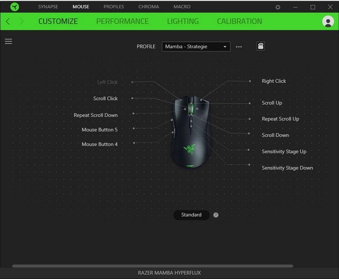Open the hamburger sidebar menu

[9, 41]
